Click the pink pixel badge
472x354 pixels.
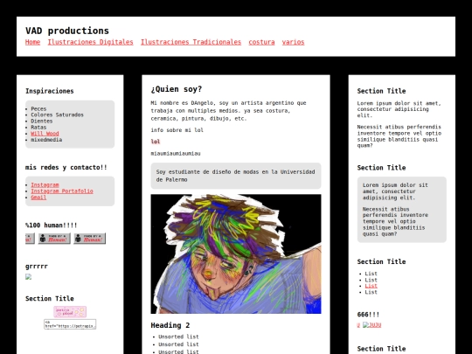(70, 312)
